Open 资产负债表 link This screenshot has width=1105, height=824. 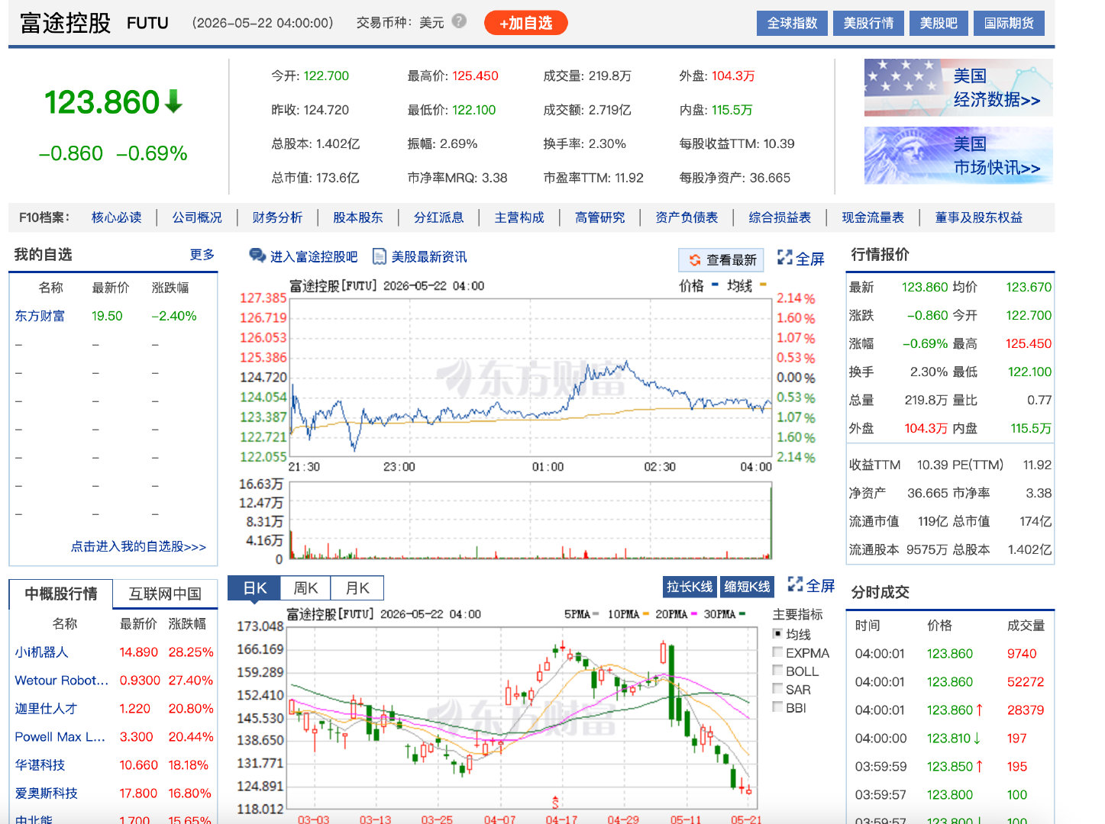coord(687,217)
